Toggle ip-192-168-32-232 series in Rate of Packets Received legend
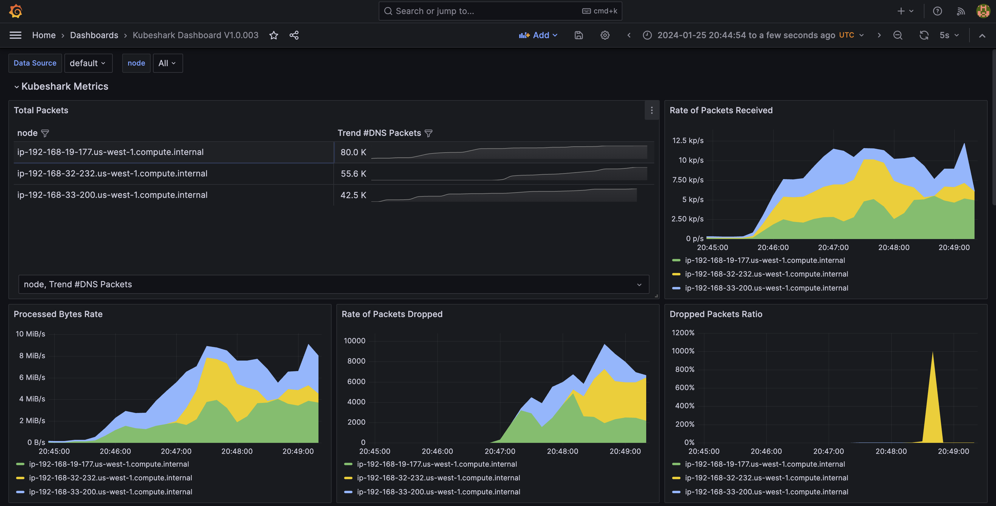This screenshot has height=506, width=996. [x=766, y=274]
